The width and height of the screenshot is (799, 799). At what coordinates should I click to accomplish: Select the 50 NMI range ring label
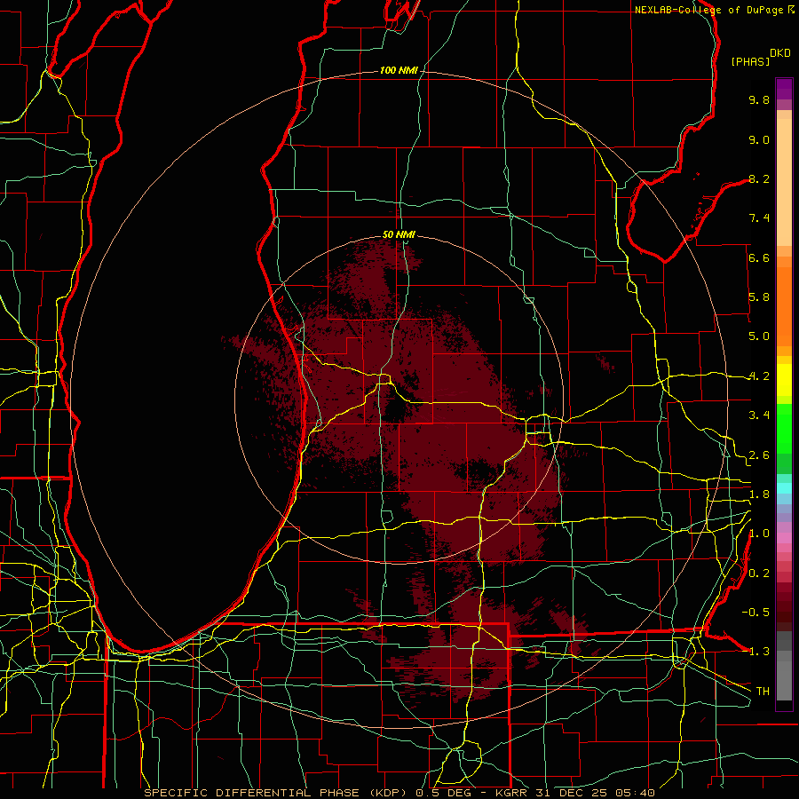pyautogui.click(x=399, y=234)
